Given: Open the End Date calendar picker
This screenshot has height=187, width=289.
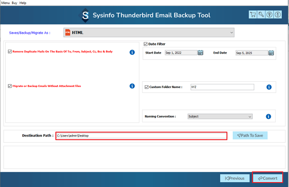Looking at the screenshot, I should [x=271, y=53].
